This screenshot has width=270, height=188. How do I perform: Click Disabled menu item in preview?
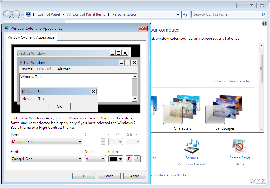pos(44,69)
